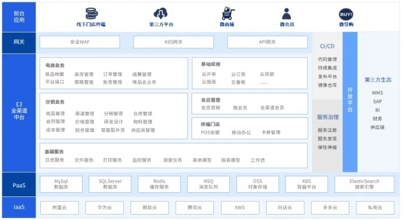402x220 pixels.
Task: Select the 阿里云 IaaS box
Action: [59, 208]
